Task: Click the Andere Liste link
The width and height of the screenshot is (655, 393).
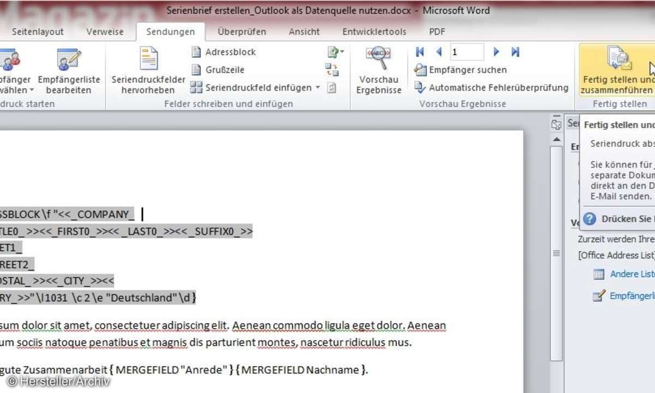Action: coord(632,274)
